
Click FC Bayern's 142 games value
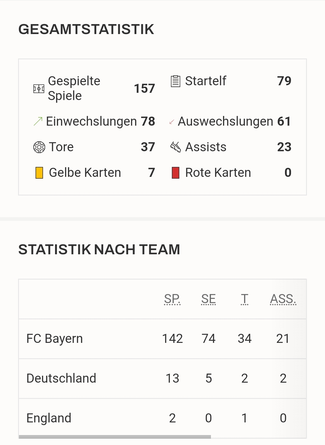tap(172, 339)
